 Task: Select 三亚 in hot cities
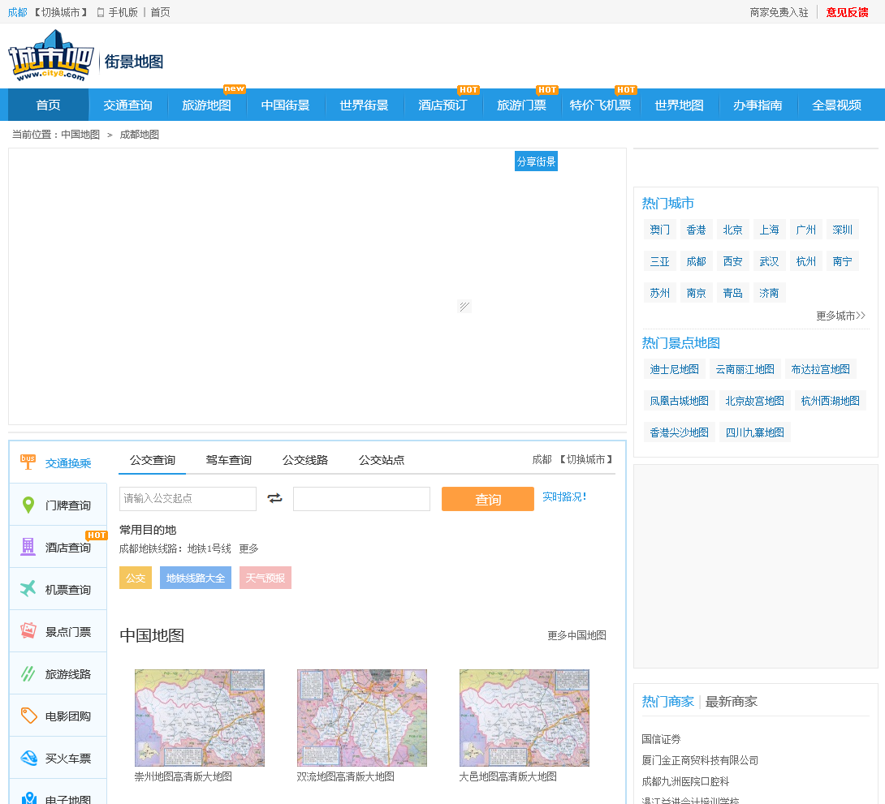click(x=660, y=261)
